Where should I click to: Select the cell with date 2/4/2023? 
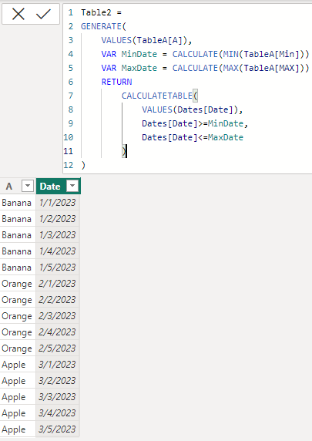click(58, 332)
